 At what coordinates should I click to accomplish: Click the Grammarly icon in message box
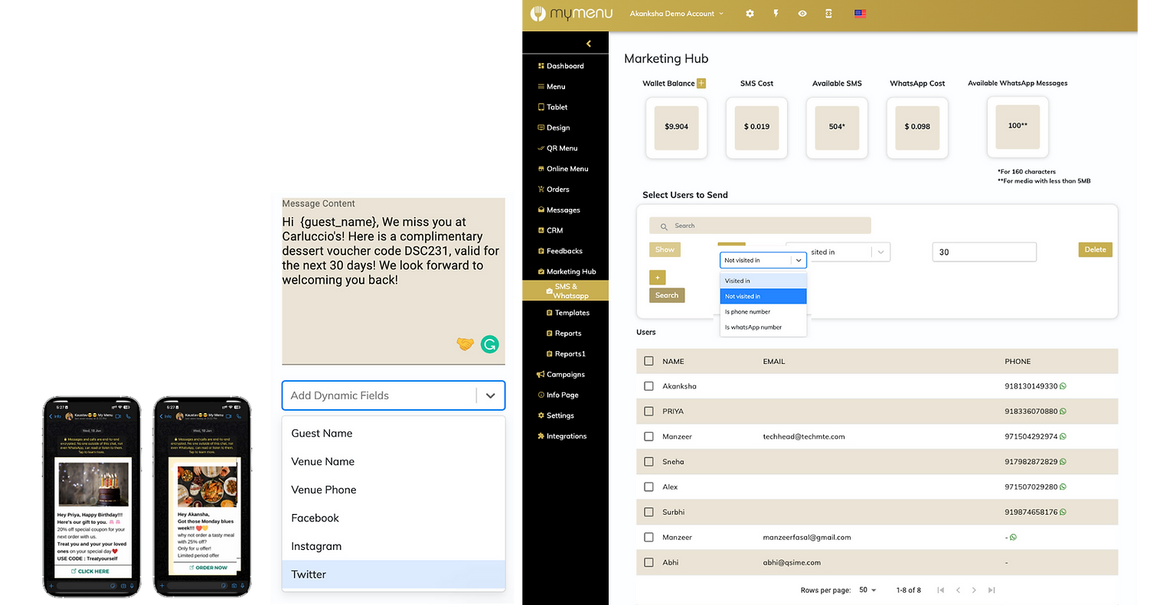pyautogui.click(x=489, y=344)
